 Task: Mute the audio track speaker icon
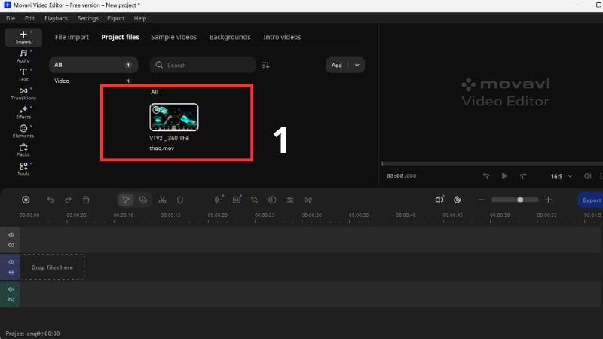pos(11,289)
